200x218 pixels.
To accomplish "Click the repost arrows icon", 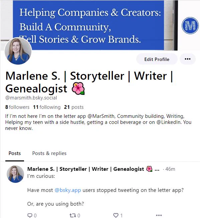I will pyautogui.click(x=72, y=215).
